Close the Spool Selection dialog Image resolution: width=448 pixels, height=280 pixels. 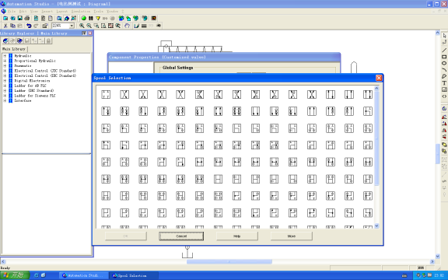[x=379, y=78]
